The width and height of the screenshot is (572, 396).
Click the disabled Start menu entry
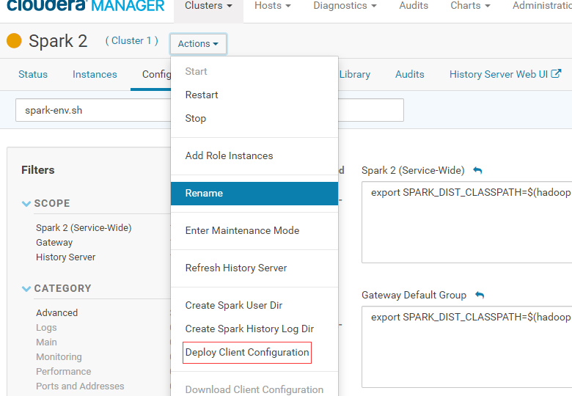[254, 71]
